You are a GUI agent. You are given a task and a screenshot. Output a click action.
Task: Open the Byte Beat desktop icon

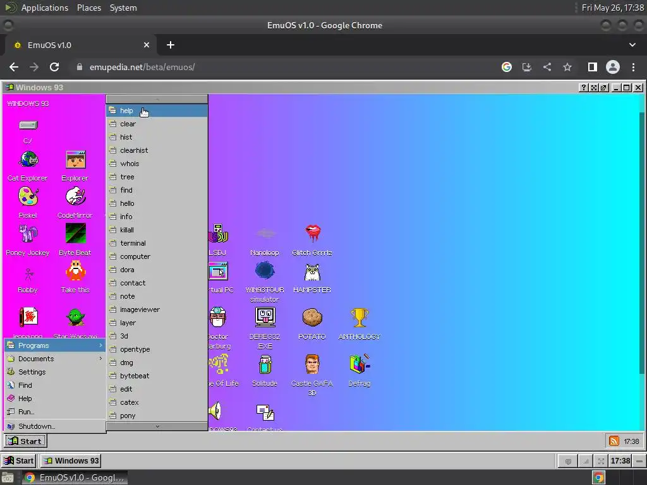[76, 234]
